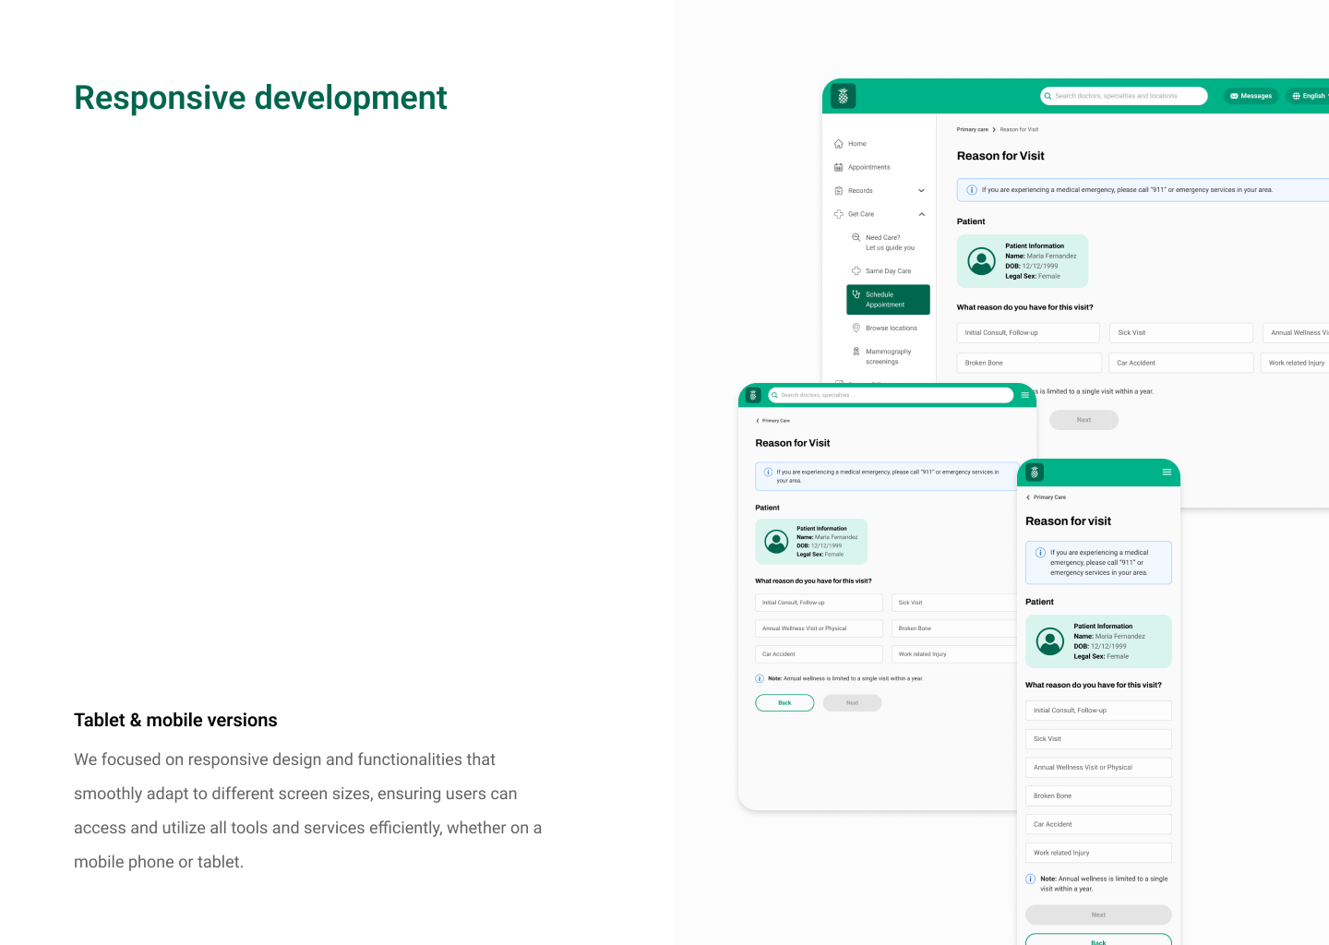Expand the Records section chevron
This screenshot has width=1329, height=945.
pos(921,191)
